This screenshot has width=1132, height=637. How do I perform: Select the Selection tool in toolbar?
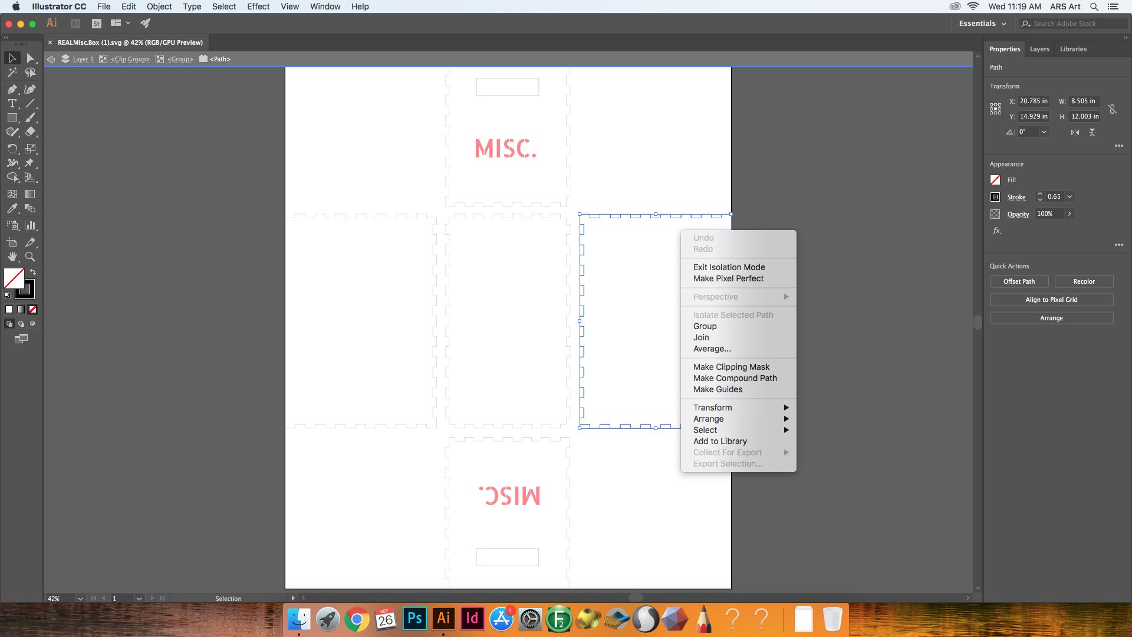[12, 58]
